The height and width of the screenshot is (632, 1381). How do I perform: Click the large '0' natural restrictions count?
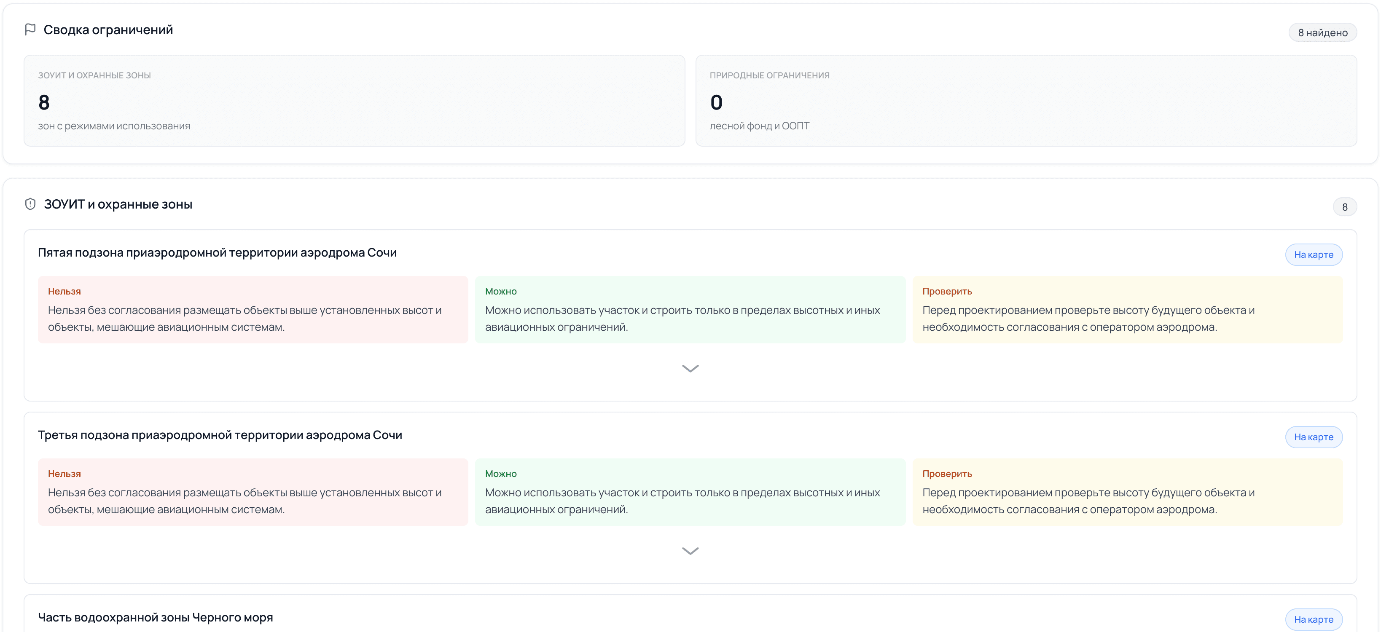[x=716, y=102]
